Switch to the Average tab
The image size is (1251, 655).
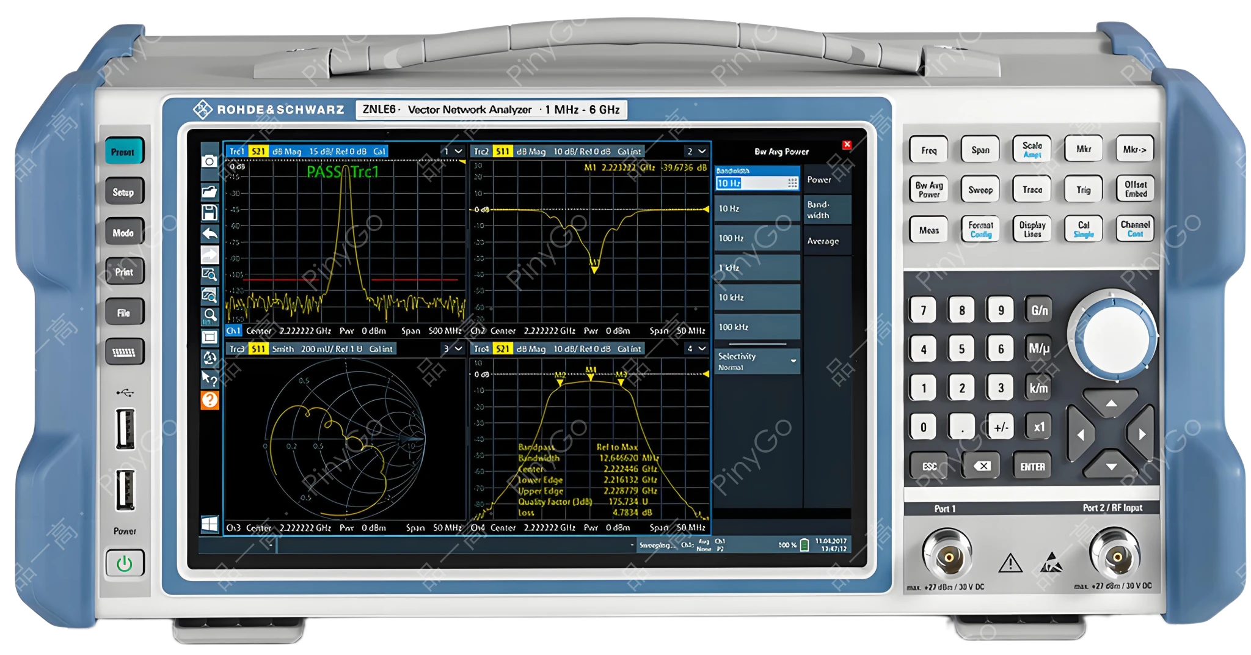[826, 241]
